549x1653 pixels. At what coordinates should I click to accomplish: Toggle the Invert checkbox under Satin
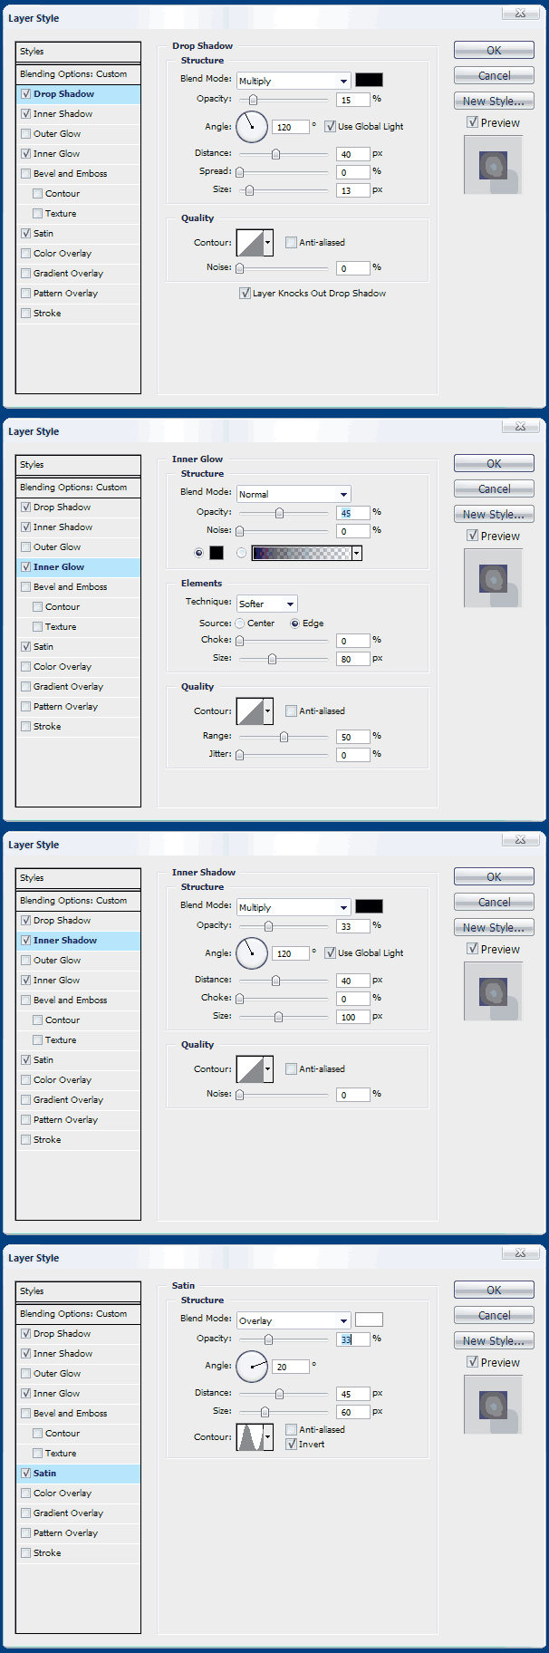292,1445
